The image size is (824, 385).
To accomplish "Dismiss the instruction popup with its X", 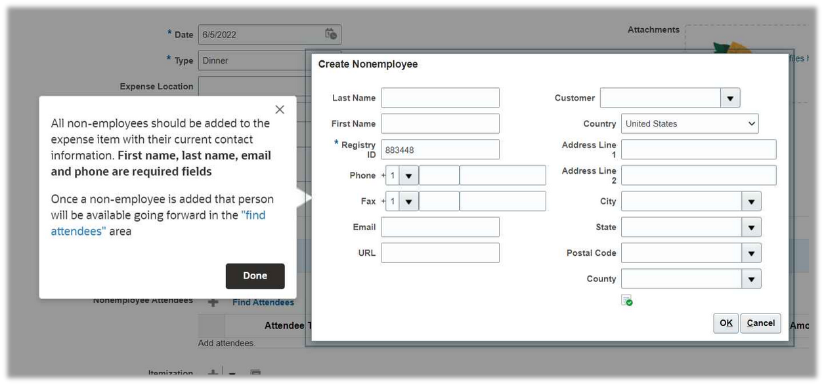I will pyautogui.click(x=279, y=109).
